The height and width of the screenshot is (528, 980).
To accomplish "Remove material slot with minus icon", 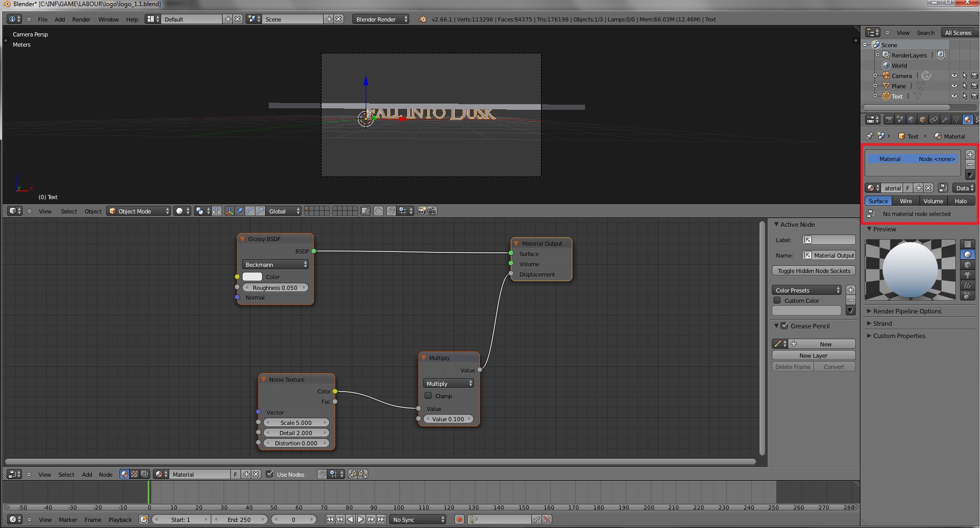I will pyautogui.click(x=970, y=165).
